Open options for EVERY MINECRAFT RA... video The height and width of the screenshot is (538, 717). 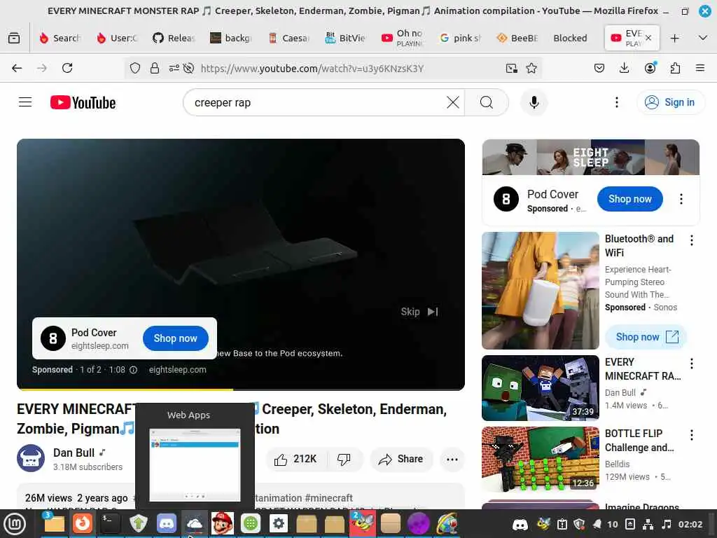tap(691, 364)
